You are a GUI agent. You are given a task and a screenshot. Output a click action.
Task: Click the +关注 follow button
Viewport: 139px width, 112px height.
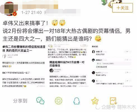(x=122, y=8)
